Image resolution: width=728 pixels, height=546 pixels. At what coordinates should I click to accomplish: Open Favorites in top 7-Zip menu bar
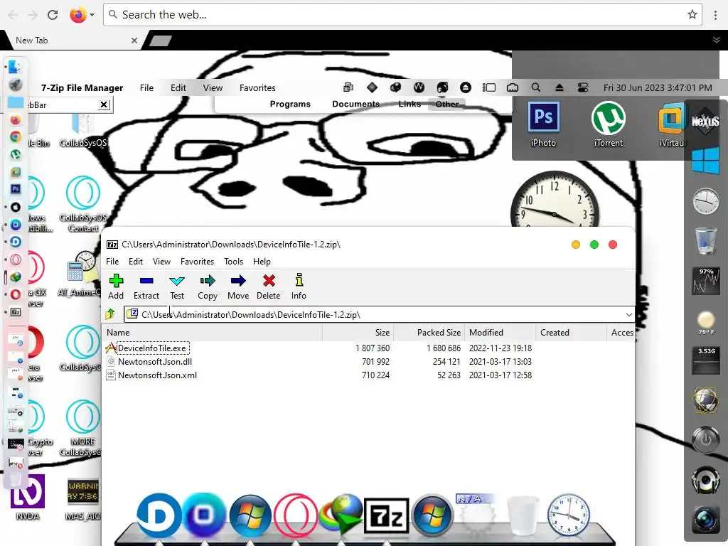coord(257,87)
